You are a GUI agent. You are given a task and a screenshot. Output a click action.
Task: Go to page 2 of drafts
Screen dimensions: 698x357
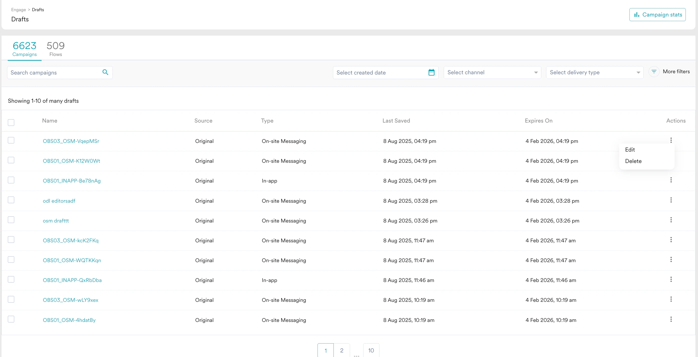[x=342, y=350]
